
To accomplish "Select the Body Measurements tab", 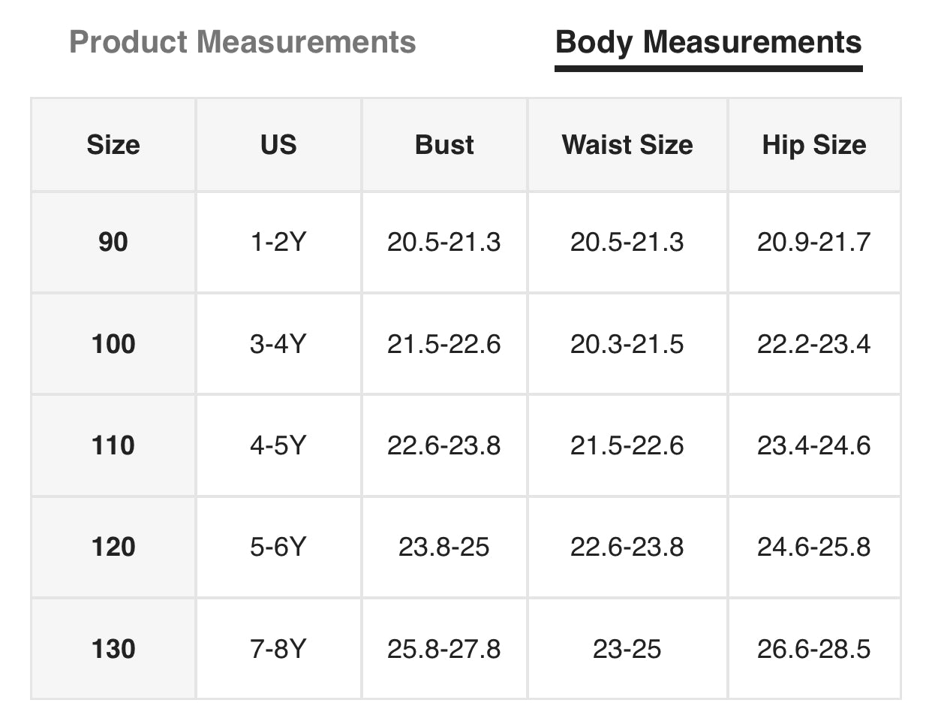I will tap(708, 42).
